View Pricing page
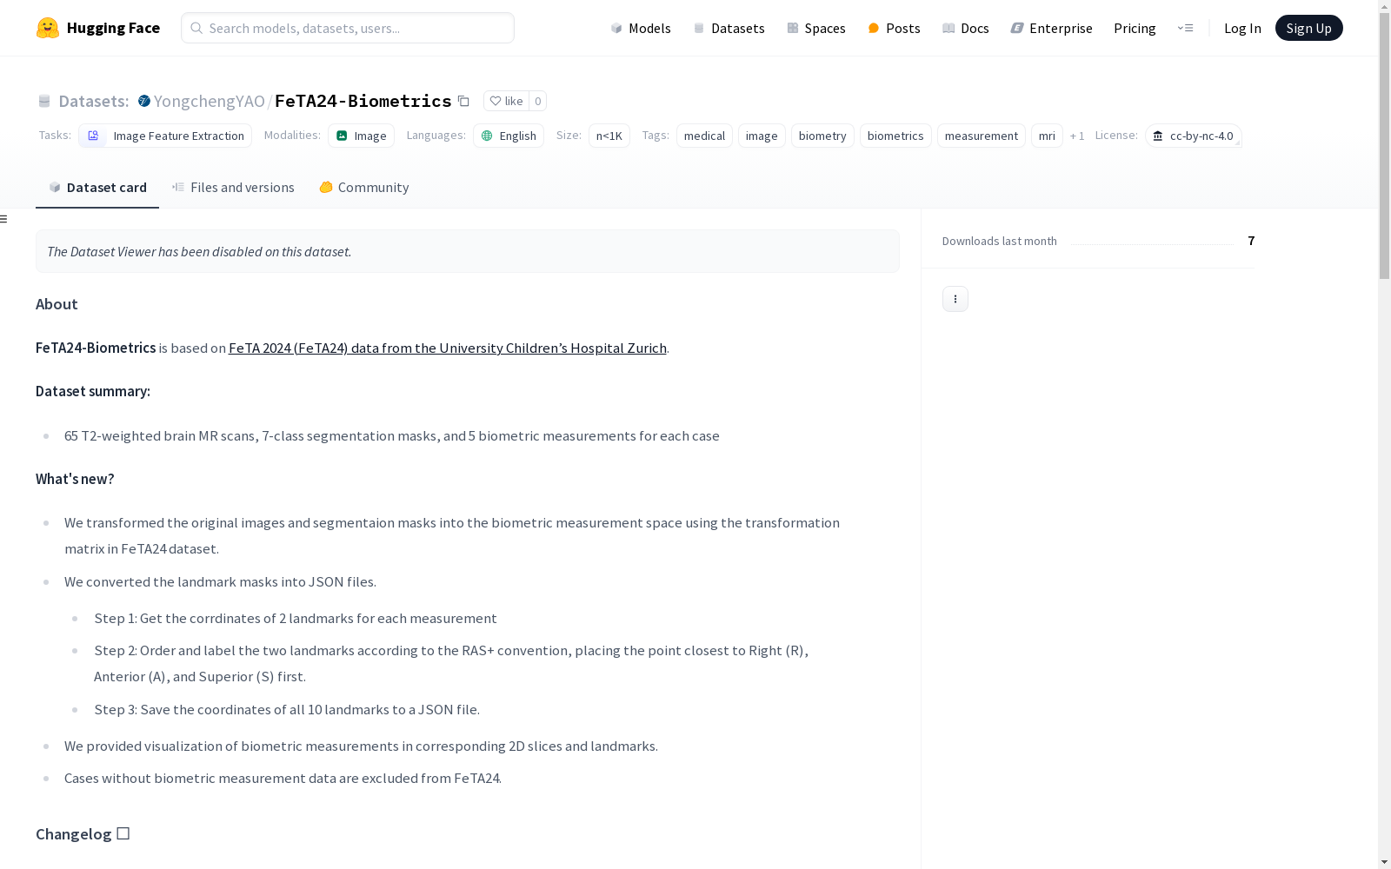This screenshot has width=1391, height=869. (x=1135, y=28)
